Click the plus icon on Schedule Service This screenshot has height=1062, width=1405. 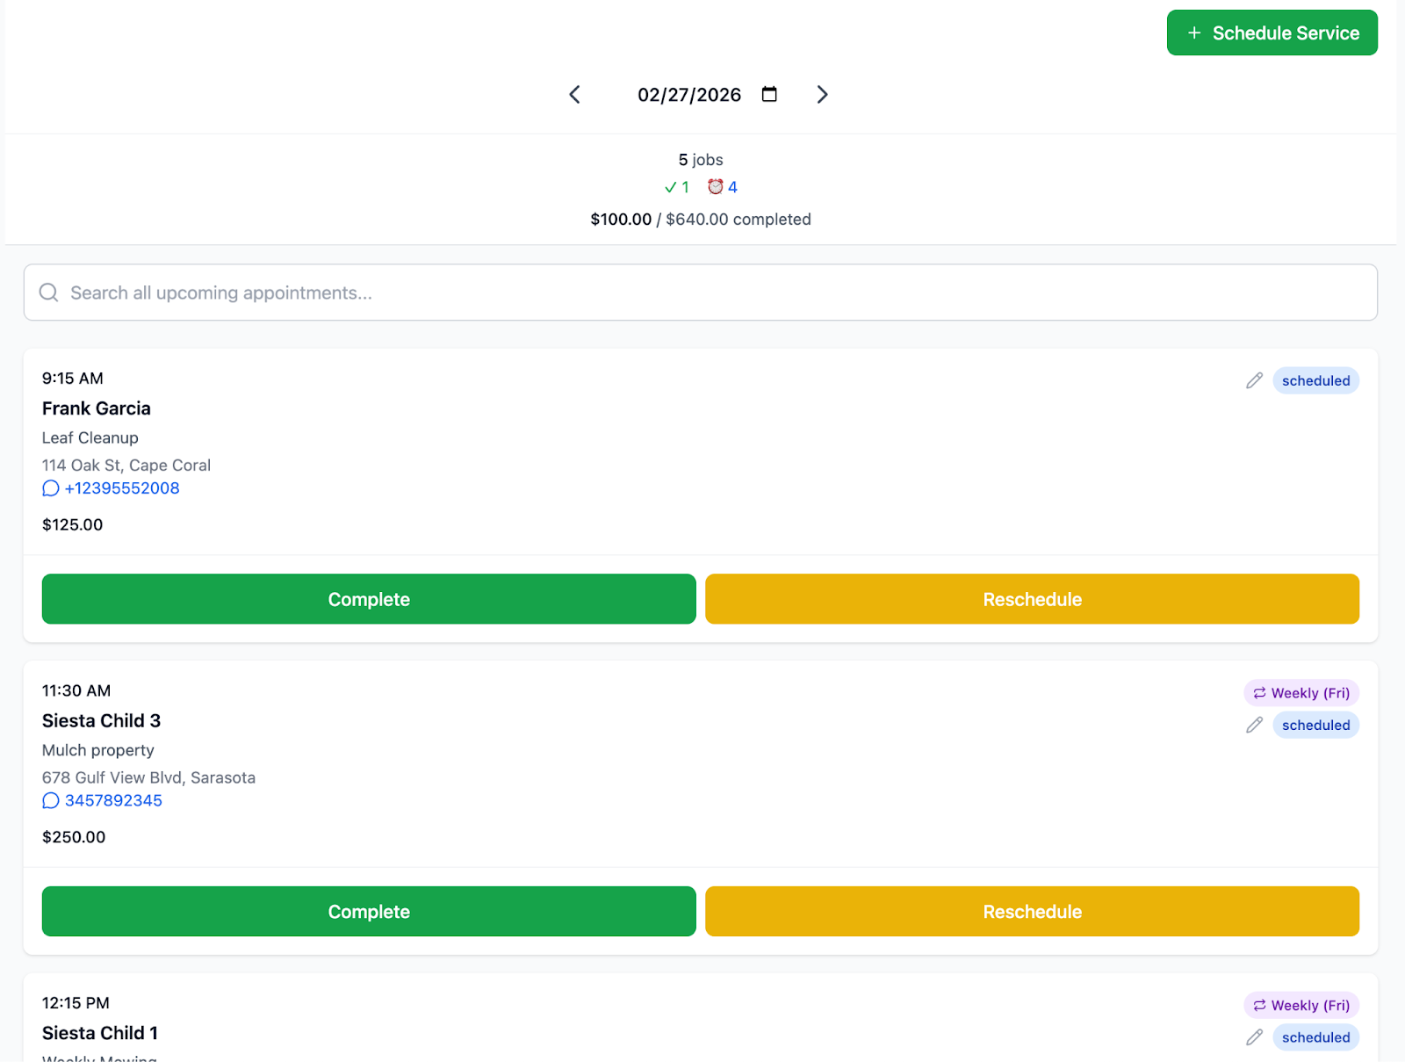(1194, 33)
